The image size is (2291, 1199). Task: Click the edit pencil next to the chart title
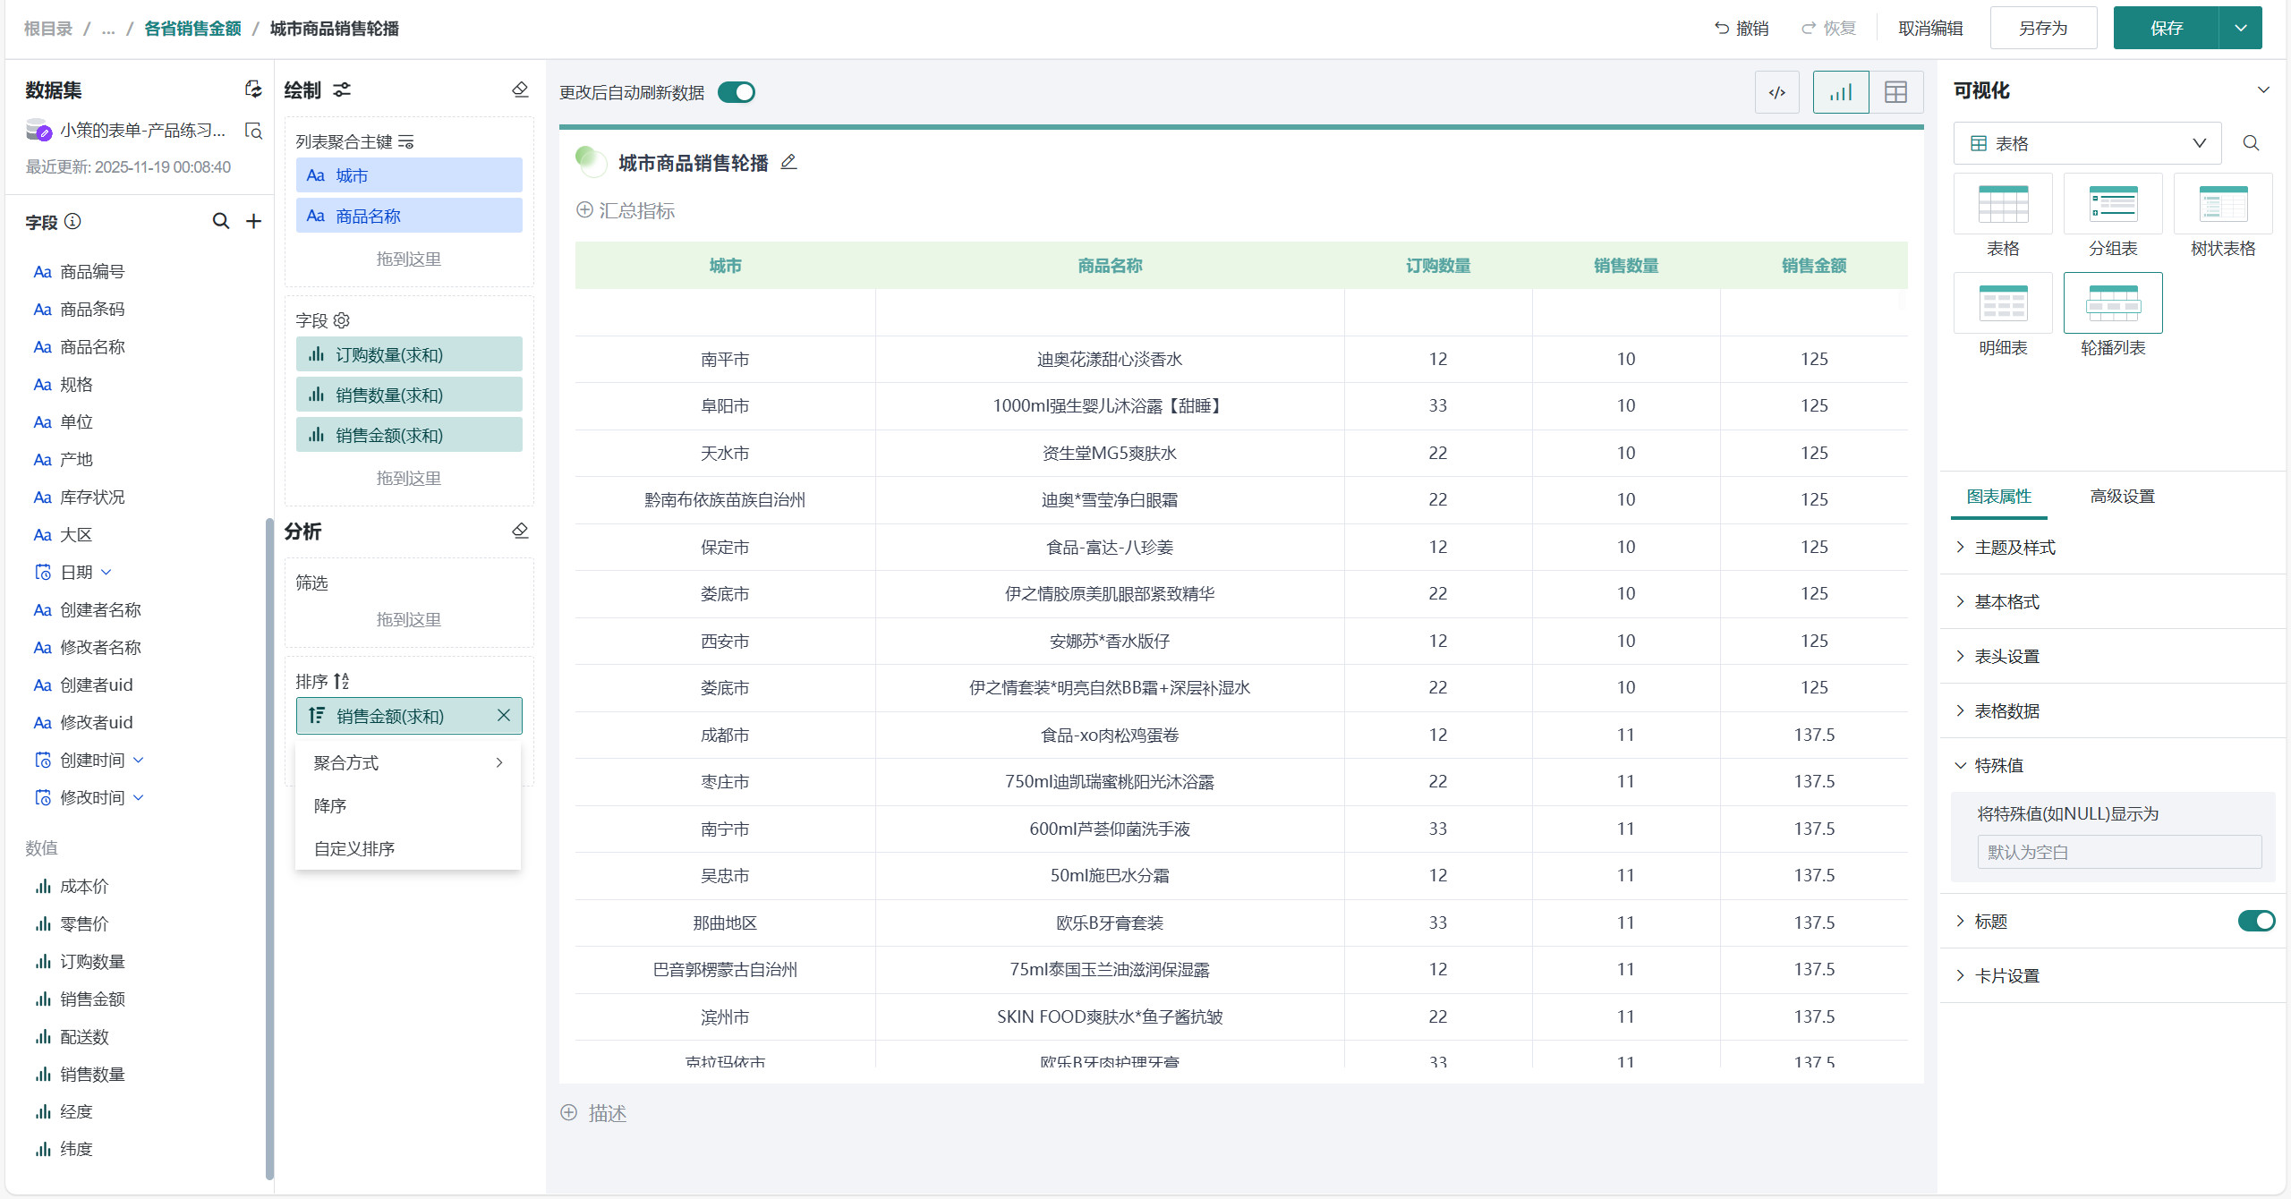[788, 162]
